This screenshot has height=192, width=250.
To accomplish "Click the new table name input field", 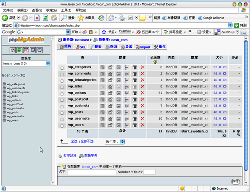I will 92,172.
